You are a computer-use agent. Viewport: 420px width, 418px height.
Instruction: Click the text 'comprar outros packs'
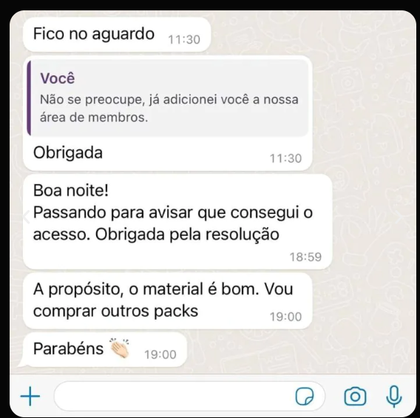[115, 311]
